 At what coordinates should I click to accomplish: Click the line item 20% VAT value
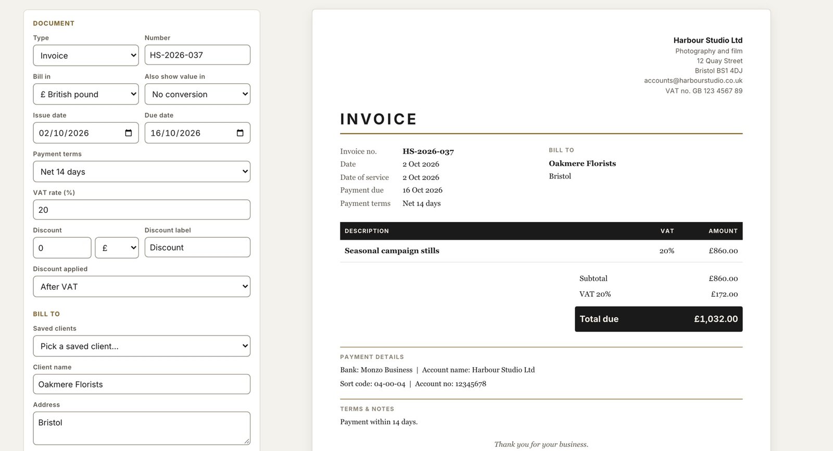(x=667, y=251)
